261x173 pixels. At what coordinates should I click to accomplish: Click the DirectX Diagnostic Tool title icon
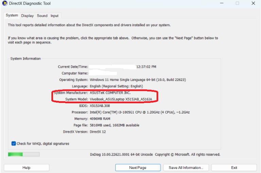[x=5, y=3]
